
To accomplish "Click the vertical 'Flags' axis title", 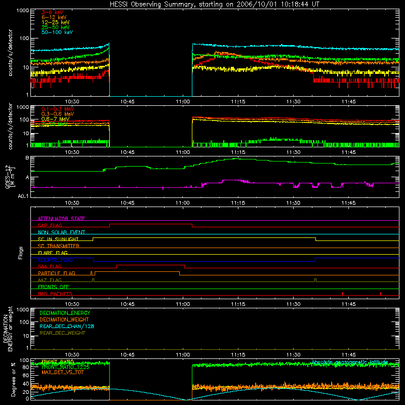I will [21, 253].
